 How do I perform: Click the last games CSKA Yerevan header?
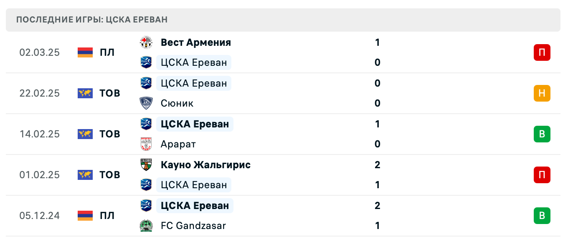point(92,20)
